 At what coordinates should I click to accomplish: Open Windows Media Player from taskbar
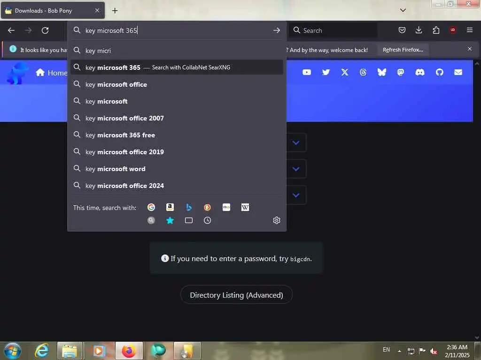(x=99, y=351)
